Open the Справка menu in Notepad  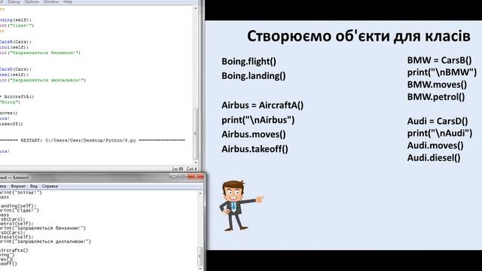point(50,186)
